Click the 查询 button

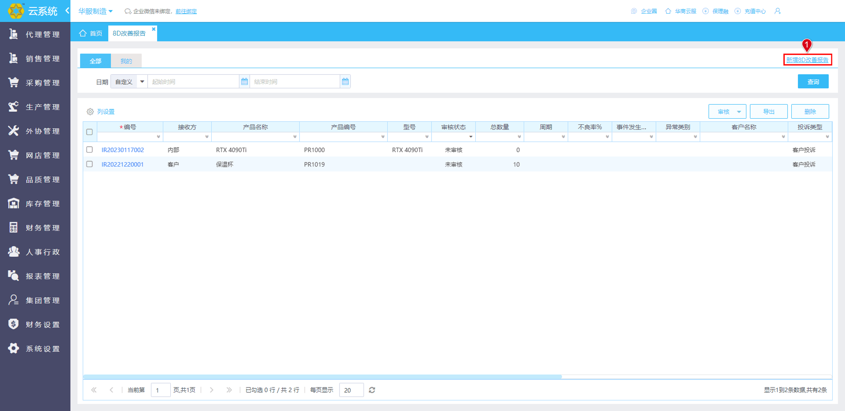pos(813,82)
